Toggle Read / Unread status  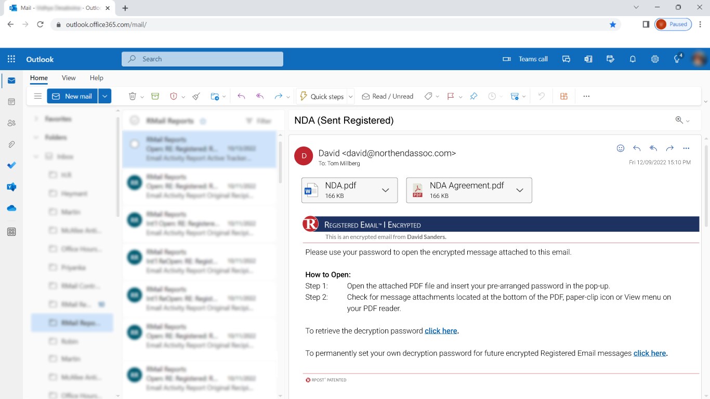pos(388,96)
